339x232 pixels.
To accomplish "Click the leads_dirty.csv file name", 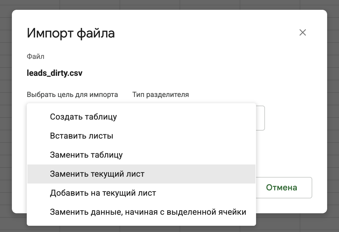I will tap(54, 73).
